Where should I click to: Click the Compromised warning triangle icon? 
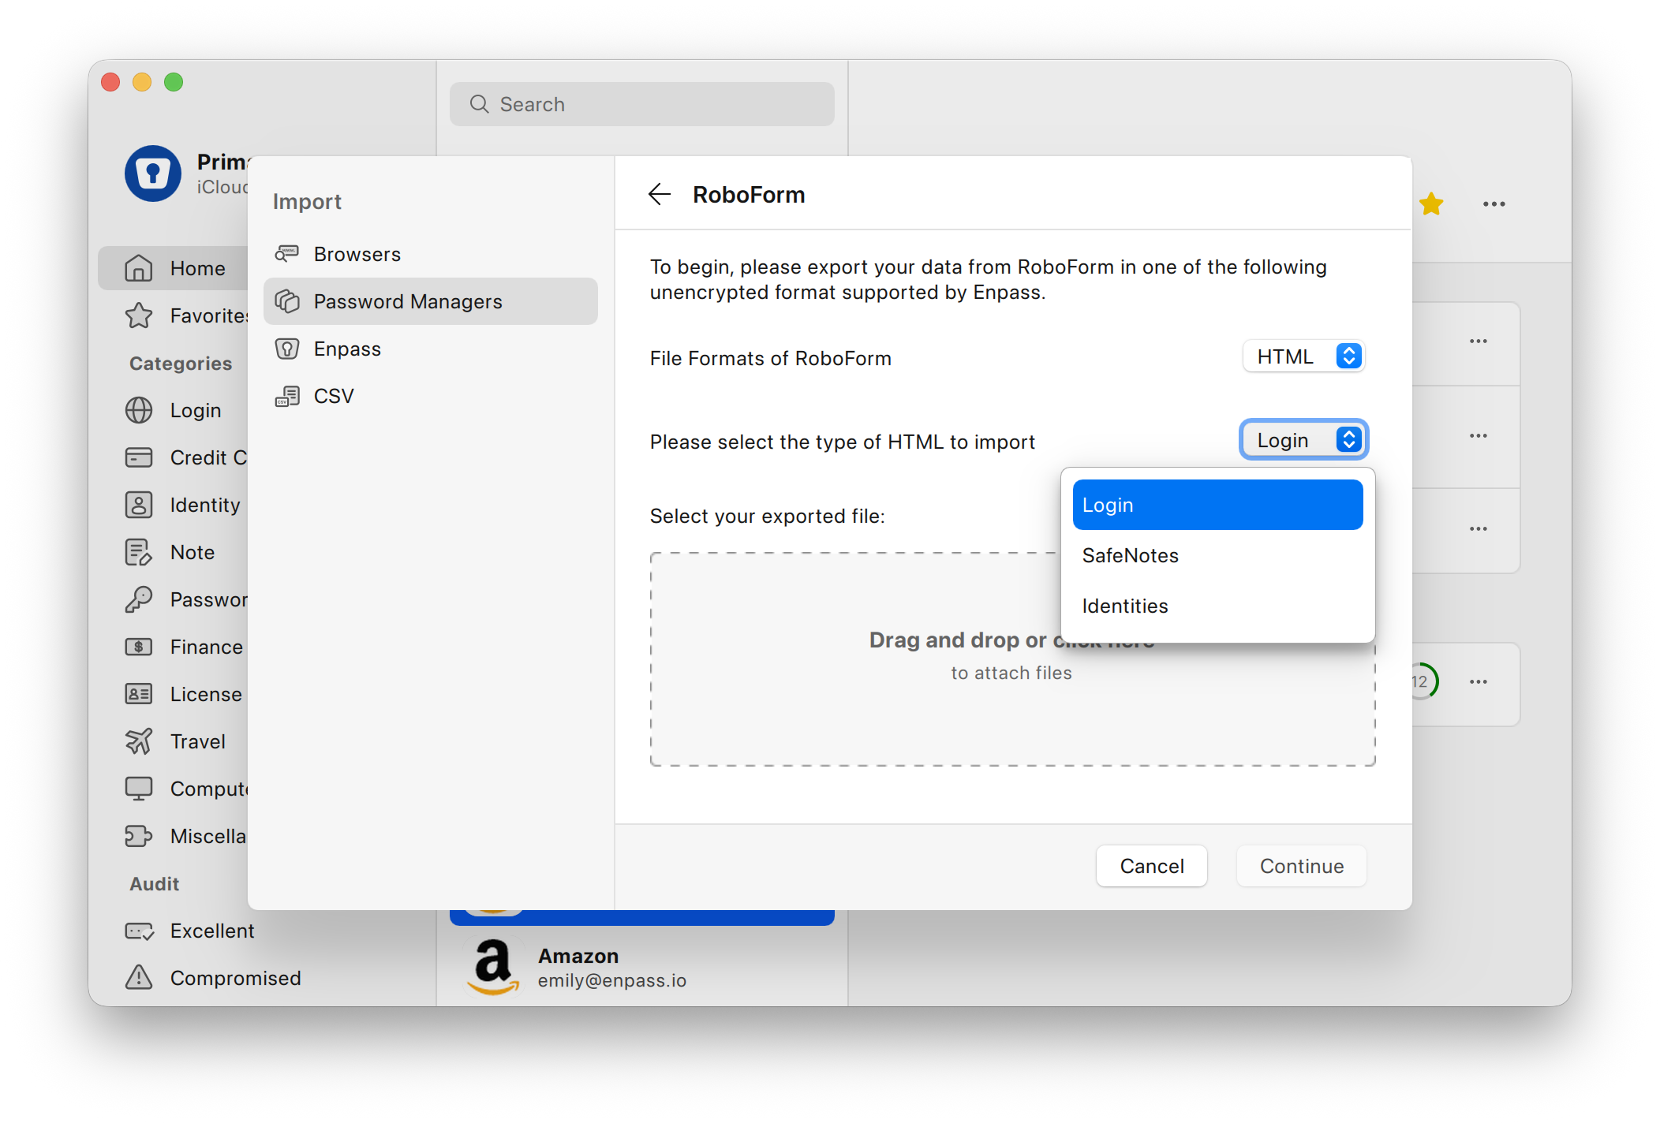[139, 978]
